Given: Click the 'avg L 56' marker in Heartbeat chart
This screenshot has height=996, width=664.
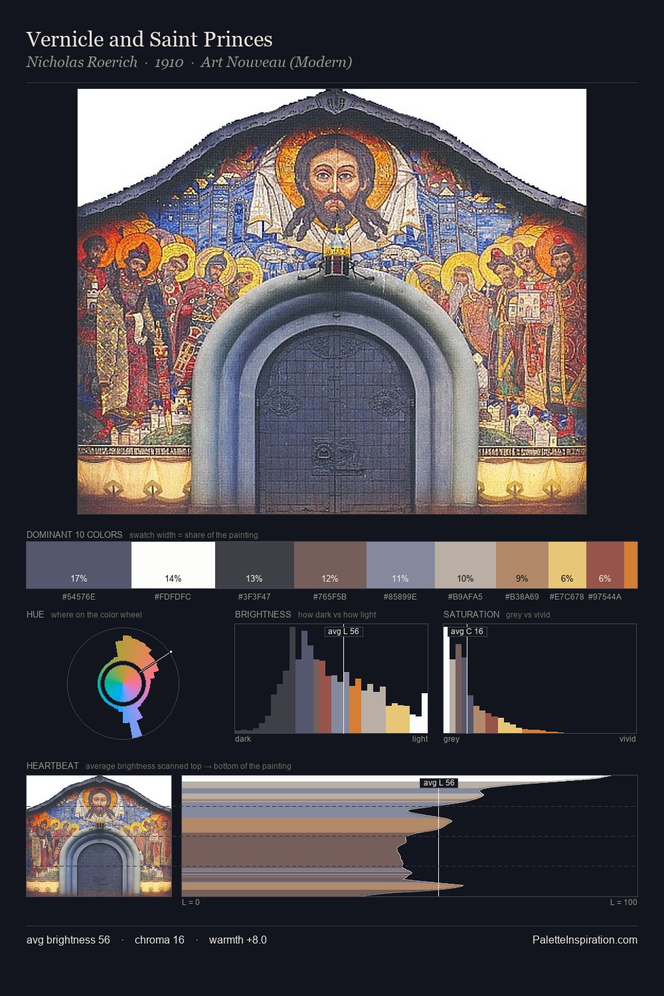Looking at the screenshot, I should [439, 783].
